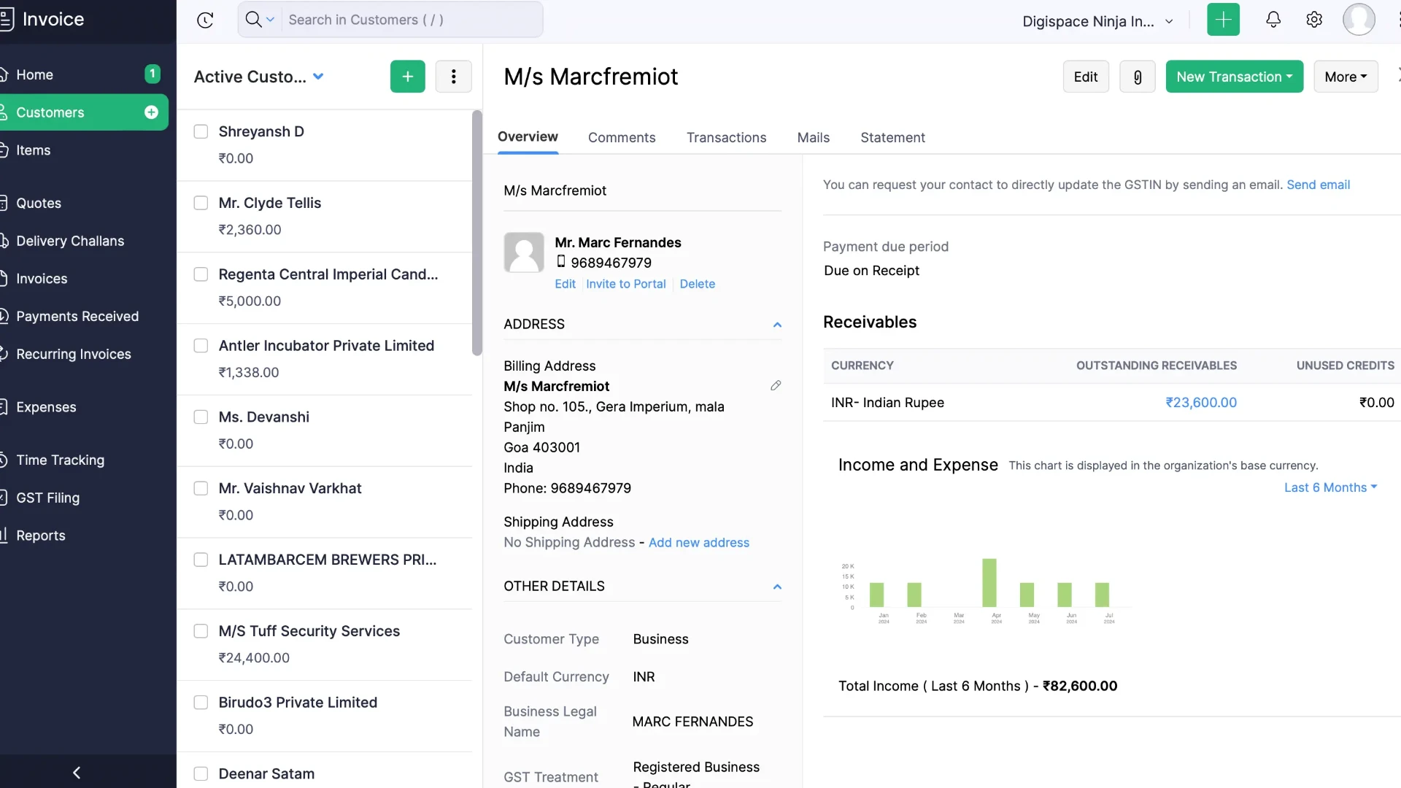
Task: Open the three-dot customer list menu
Action: [x=453, y=77]
